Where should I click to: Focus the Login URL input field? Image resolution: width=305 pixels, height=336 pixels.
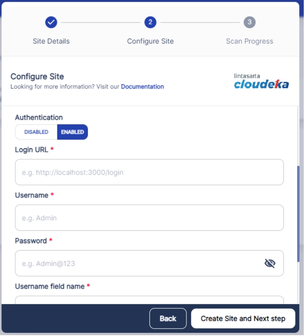click(x=149, y=172)
